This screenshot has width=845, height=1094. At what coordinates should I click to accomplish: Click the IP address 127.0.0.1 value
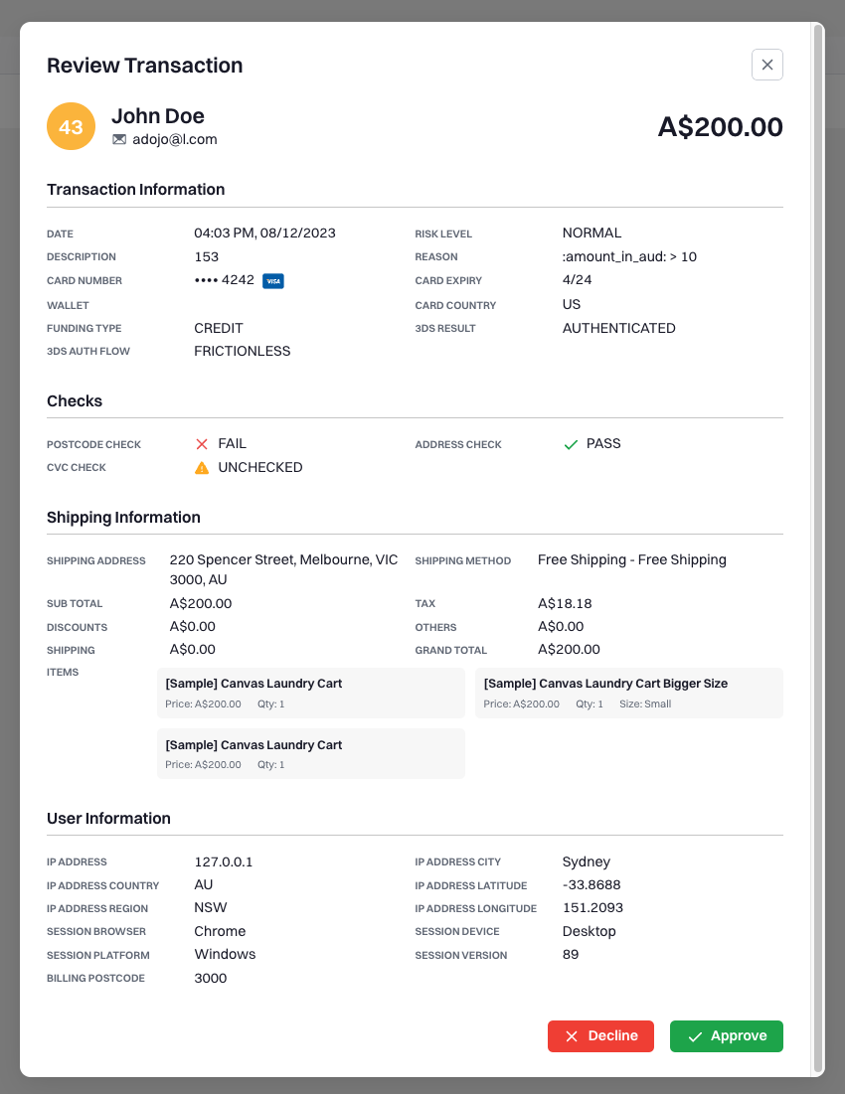coord(224,861)
